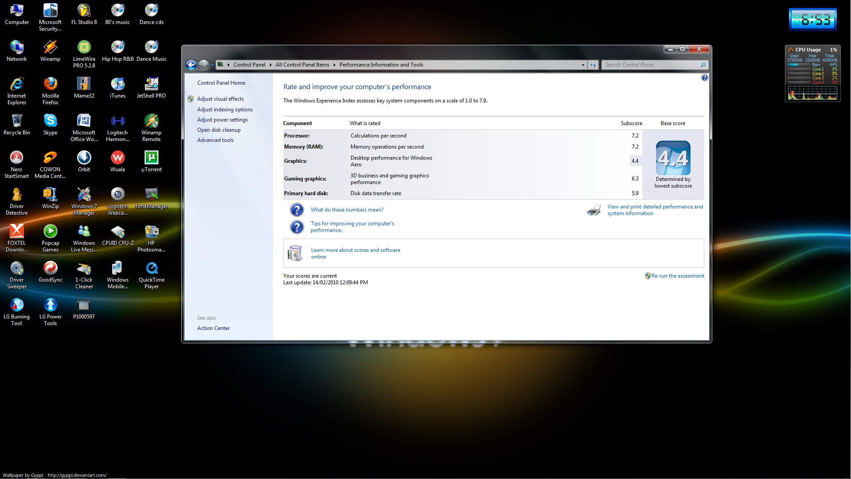Select the Mame32 desktop icon
This screenshot has height=479, width=851.
click(84, 88)
